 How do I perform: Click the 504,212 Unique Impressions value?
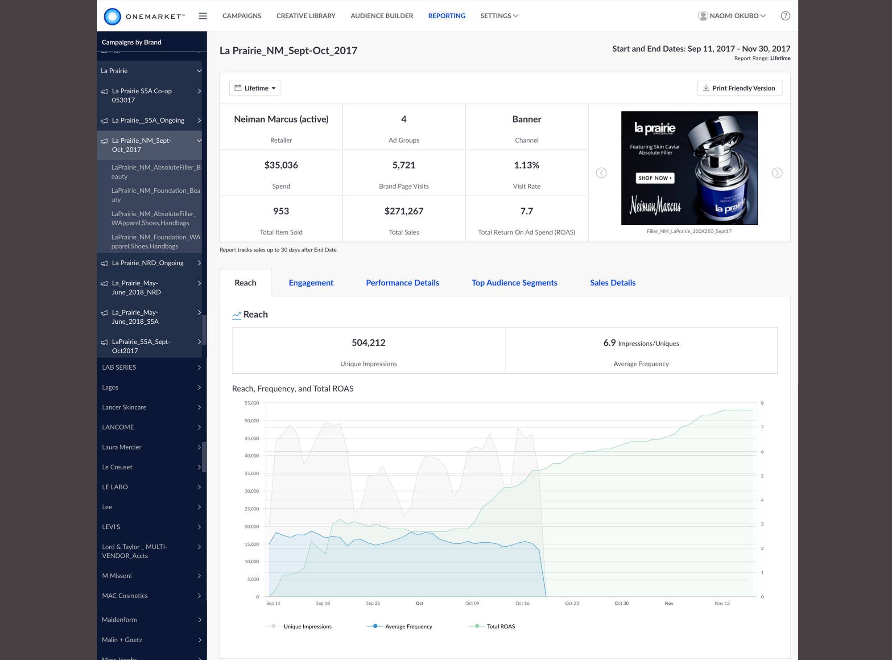pos(368,342)
